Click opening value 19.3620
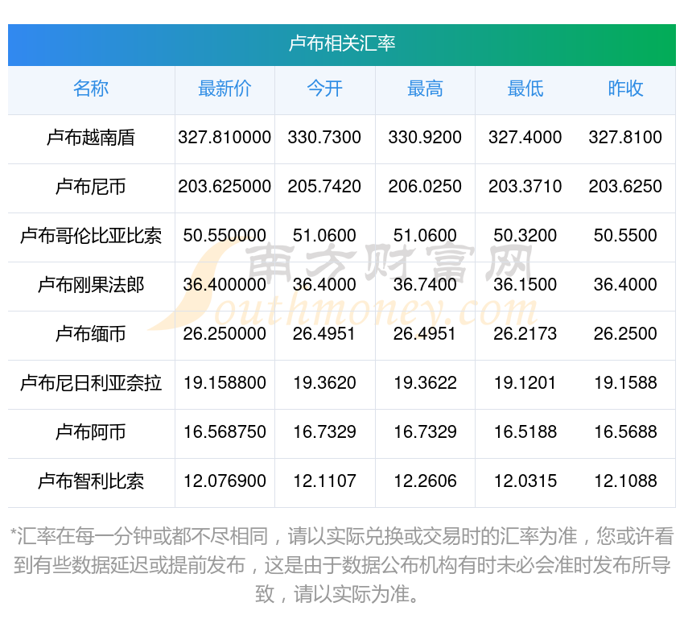 pyautogui.click(x=324, y=383)
